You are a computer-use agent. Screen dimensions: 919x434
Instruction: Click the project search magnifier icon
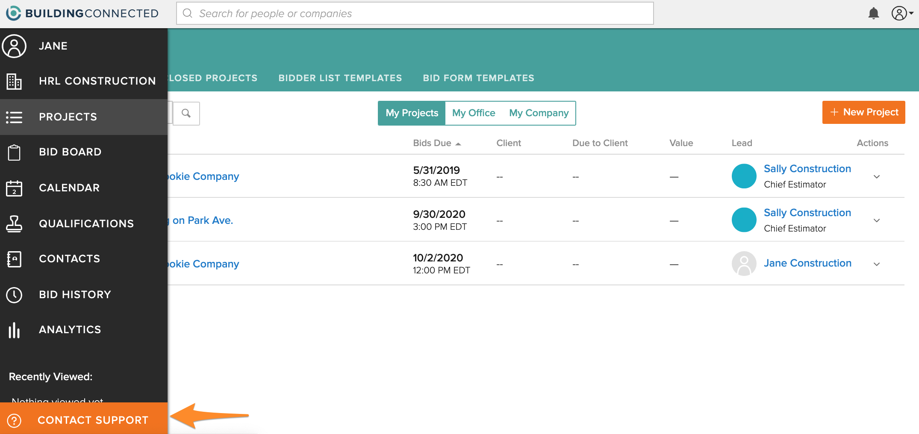point(186,113)
